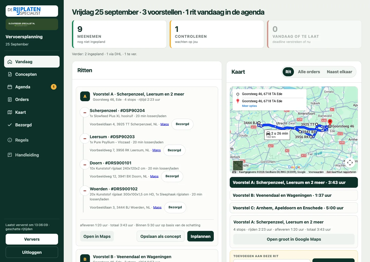The height and width of the screenshot is (262, 370).
Task: Open the Voorwaarden link on the map
Action: (x=316, y=172)
